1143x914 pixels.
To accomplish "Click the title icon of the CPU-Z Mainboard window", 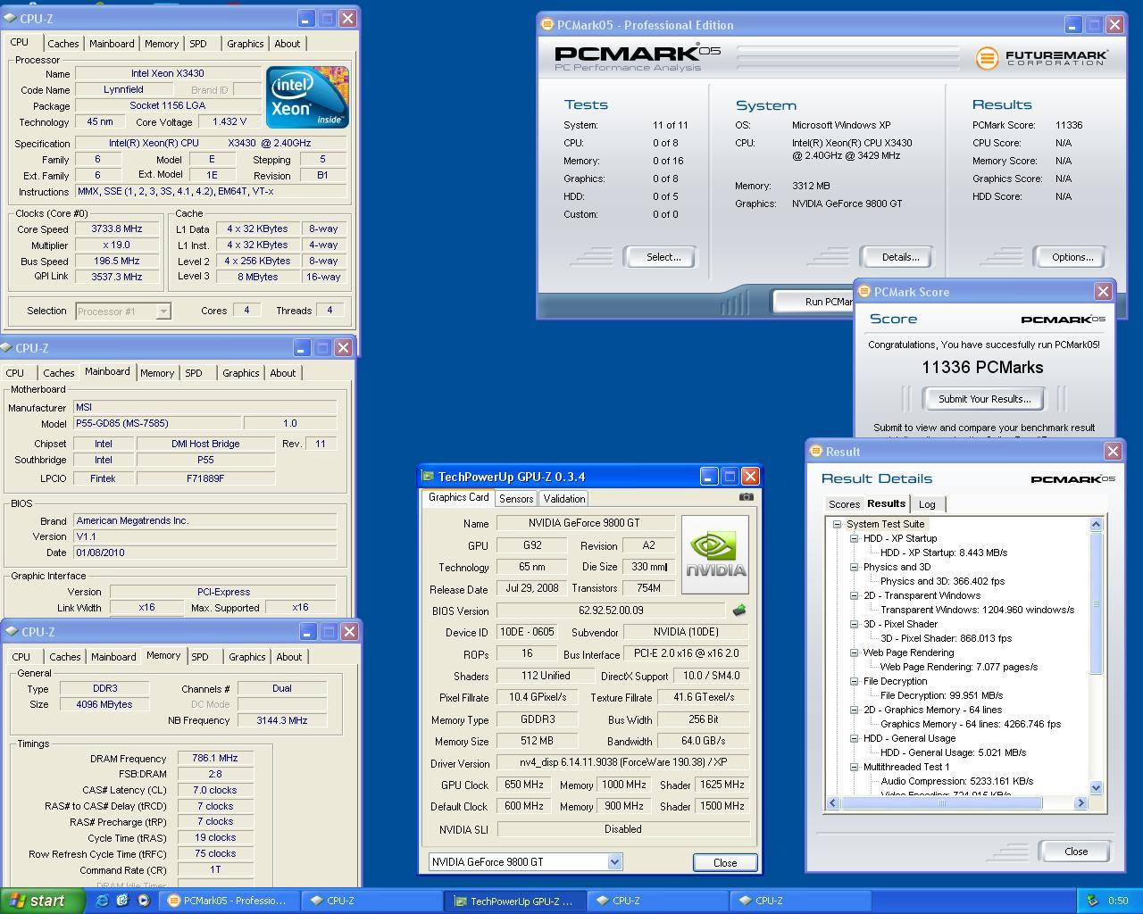I will (7, 348).
